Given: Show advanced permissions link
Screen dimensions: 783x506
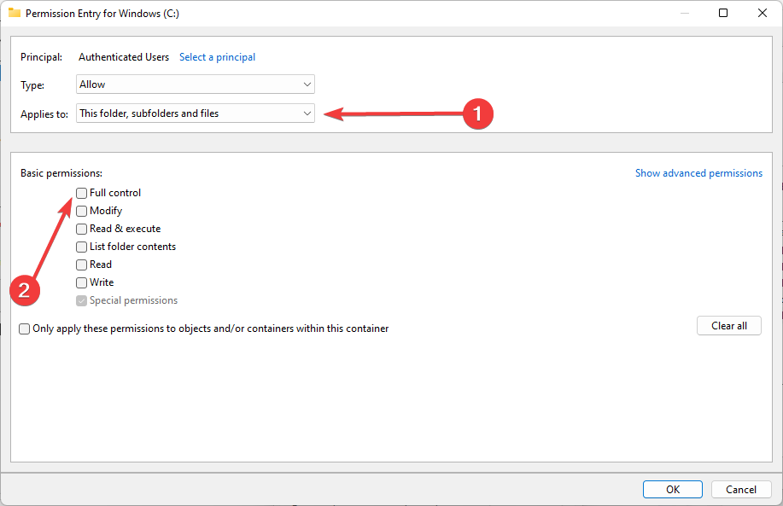Looking at the screenshot, I should [x=698, y=173].
